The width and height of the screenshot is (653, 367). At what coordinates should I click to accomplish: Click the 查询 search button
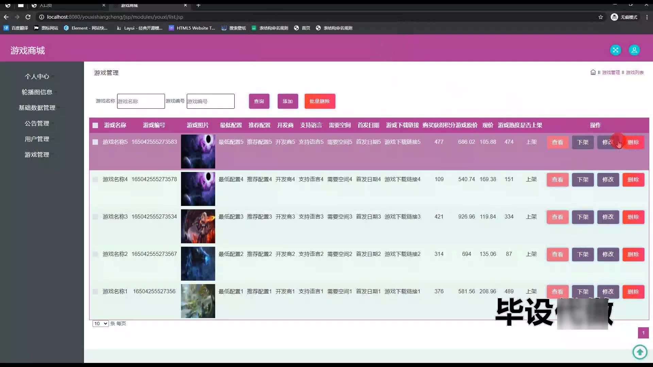(x=259, y=101)
